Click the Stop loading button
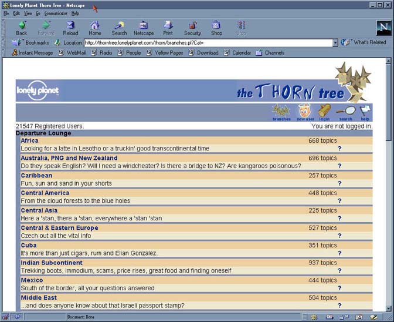 click(x=241, y=28)
